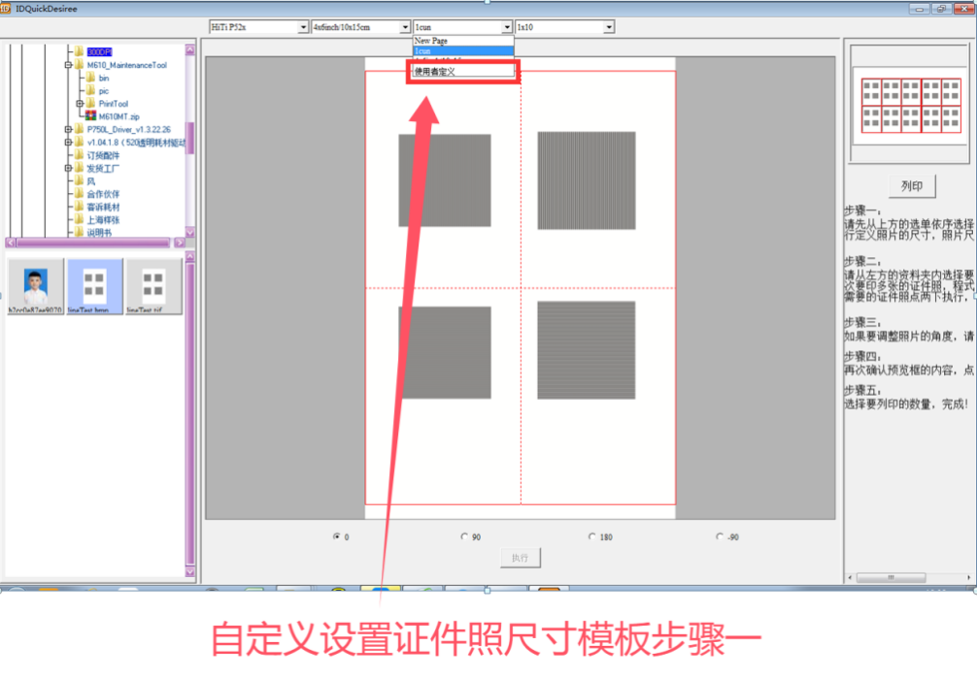Click the folder tree horizontal scrollbar
The width and height of the screenshot is (977, 678).
click(x=97, y=242)
